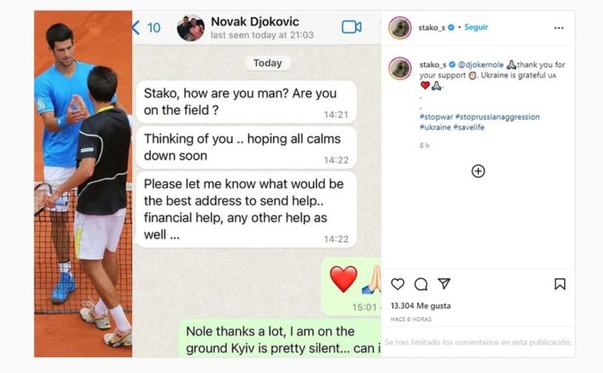Click the stako_s username in the caption
The width and height of the screenshot is (603, 373).
click(x=432, y=65)
